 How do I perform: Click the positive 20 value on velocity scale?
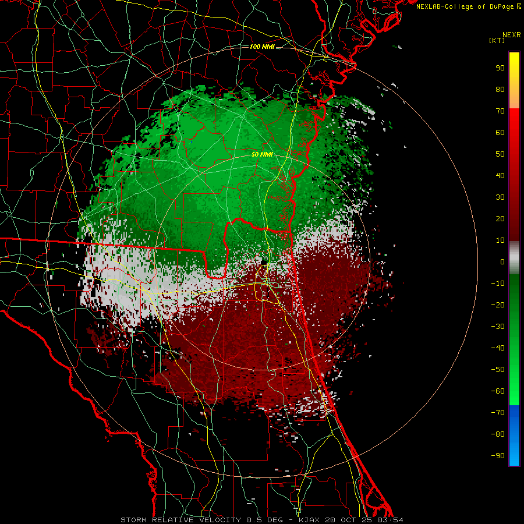point(500,219)
